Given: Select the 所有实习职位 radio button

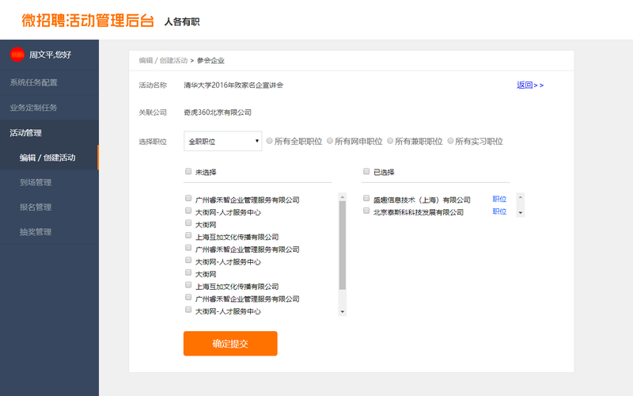Looking at the screenshot, I should [x=450, y=141].
